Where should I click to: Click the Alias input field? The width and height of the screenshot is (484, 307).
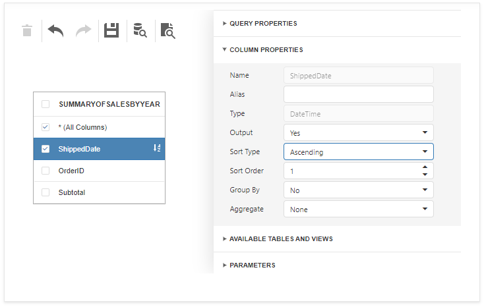[x=358, y=94]
